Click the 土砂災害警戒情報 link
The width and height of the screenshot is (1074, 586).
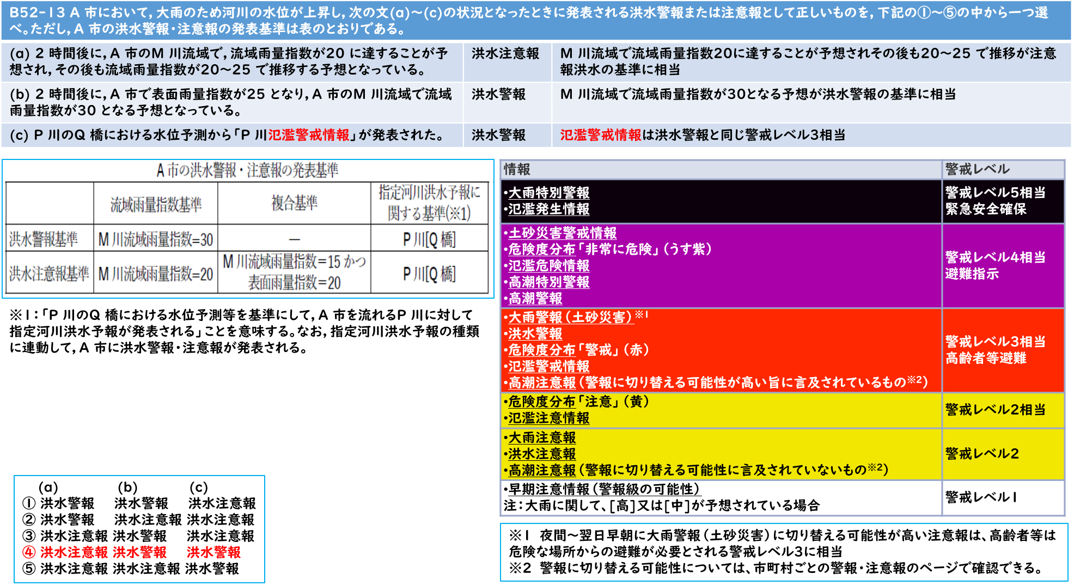562,233
